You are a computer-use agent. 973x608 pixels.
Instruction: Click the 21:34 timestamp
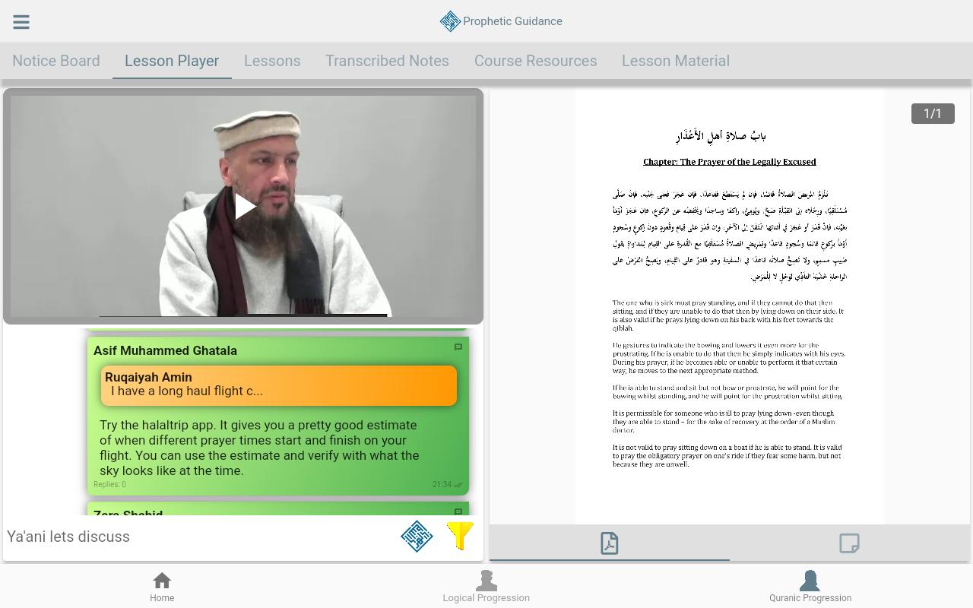[442, 484]
